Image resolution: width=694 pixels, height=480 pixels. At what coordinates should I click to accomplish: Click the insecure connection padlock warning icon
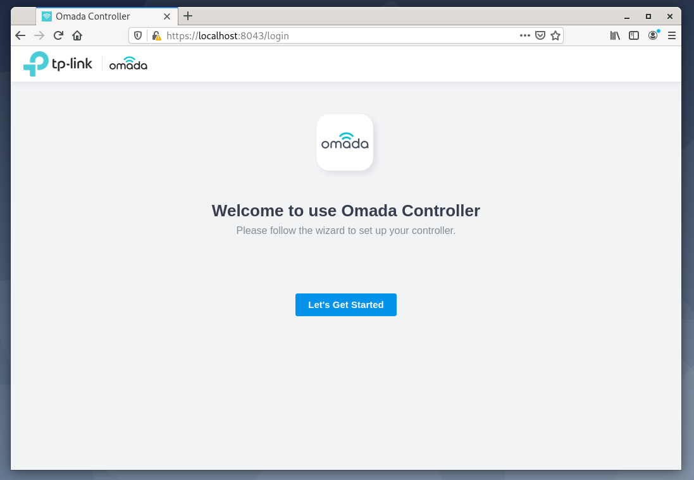click(x=156, y=36)
